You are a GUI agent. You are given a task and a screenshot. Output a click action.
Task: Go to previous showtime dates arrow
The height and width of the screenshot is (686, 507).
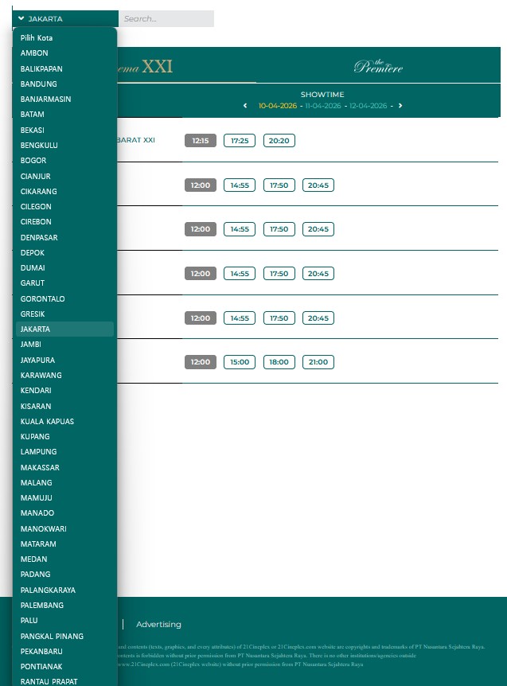pyautogui.click(x=245, y=105)
